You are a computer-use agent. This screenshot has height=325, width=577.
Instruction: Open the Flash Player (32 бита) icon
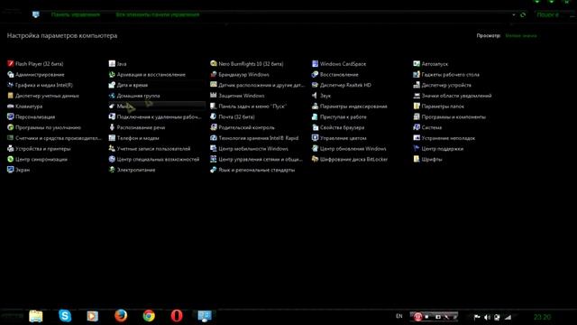(x=10, y=64)
